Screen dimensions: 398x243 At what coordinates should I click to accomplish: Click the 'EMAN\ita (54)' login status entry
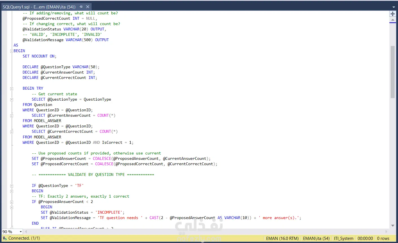tap(316, 238)
